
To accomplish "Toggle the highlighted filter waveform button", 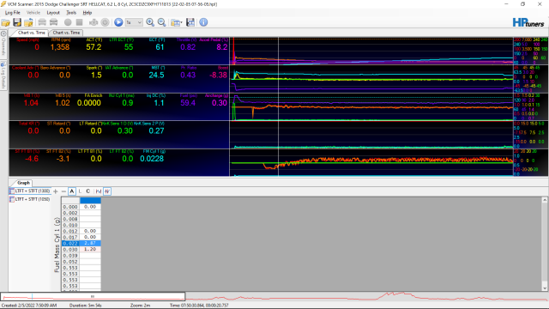I will (x=107, y=191).
